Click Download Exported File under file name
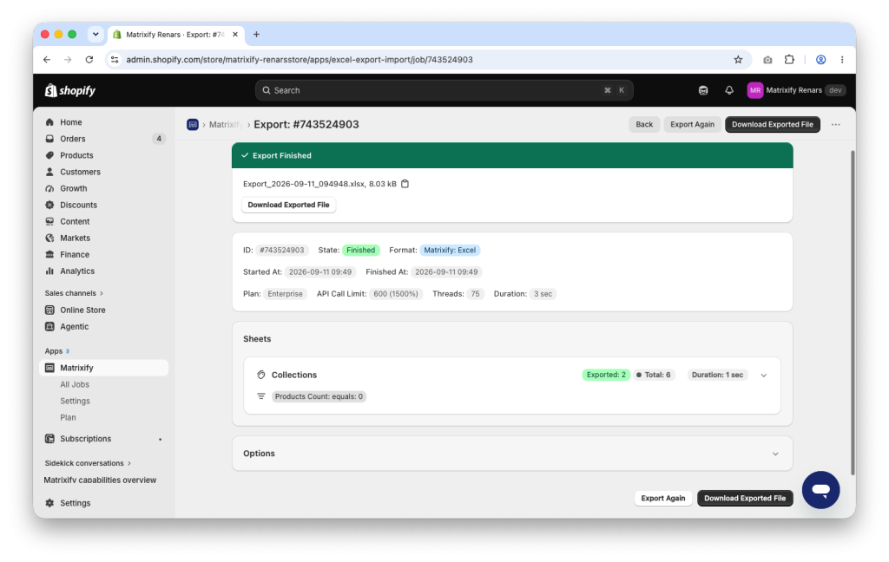The width and height of the screenshot is (889, 562). 288,205
